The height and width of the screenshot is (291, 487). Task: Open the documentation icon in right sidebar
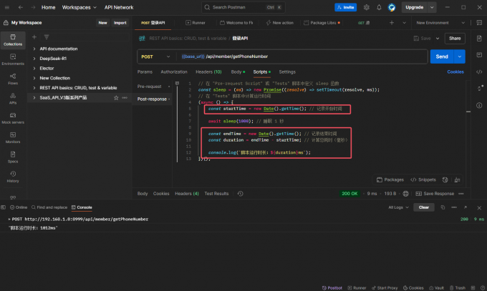[479, 38]
